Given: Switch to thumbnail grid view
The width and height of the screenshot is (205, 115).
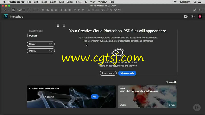Looking at the screenshot, I should (x=64, y=26).
